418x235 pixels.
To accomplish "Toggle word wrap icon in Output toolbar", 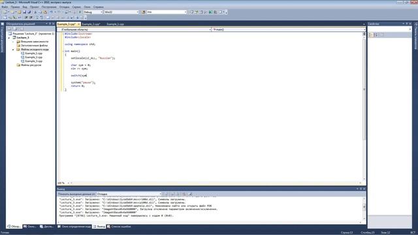I will [190, 194].
